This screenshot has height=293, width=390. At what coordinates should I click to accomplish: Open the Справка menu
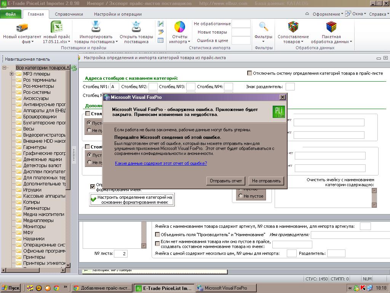click(379, 14)
